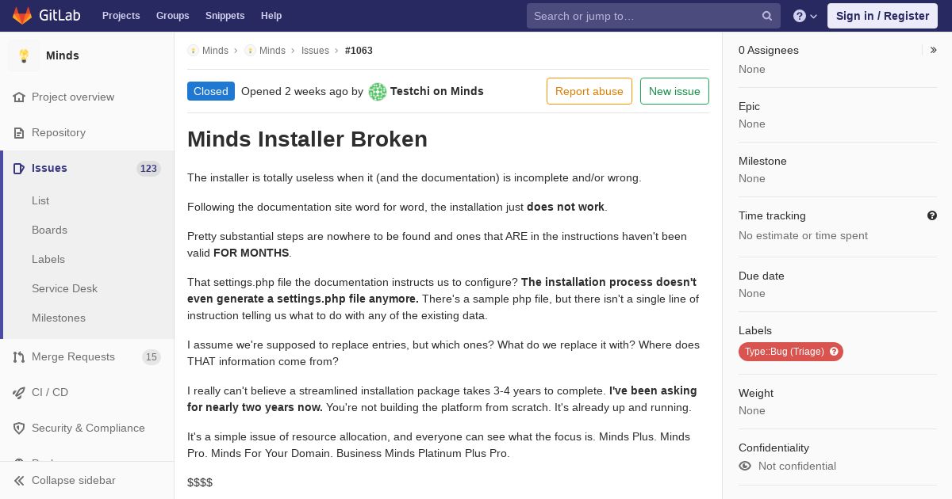Open the Groups menu
Viewport: 952px width, 499px height.
(x=172, y=16)
